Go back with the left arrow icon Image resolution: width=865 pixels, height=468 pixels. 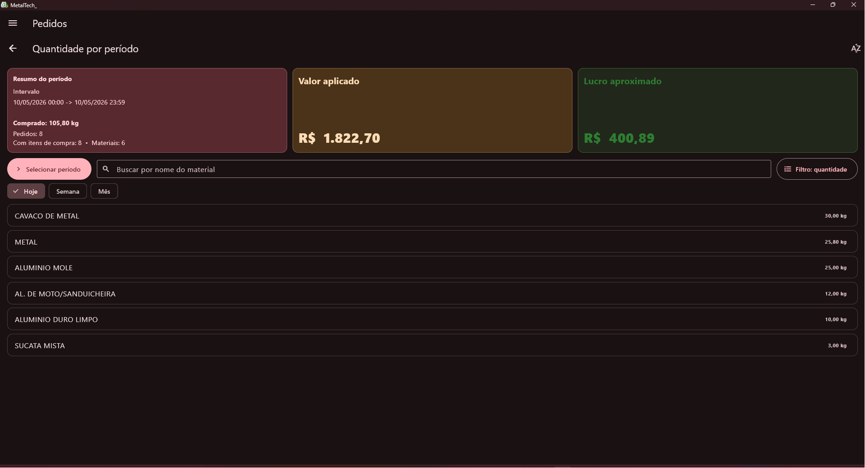click(x=13, y=49)
